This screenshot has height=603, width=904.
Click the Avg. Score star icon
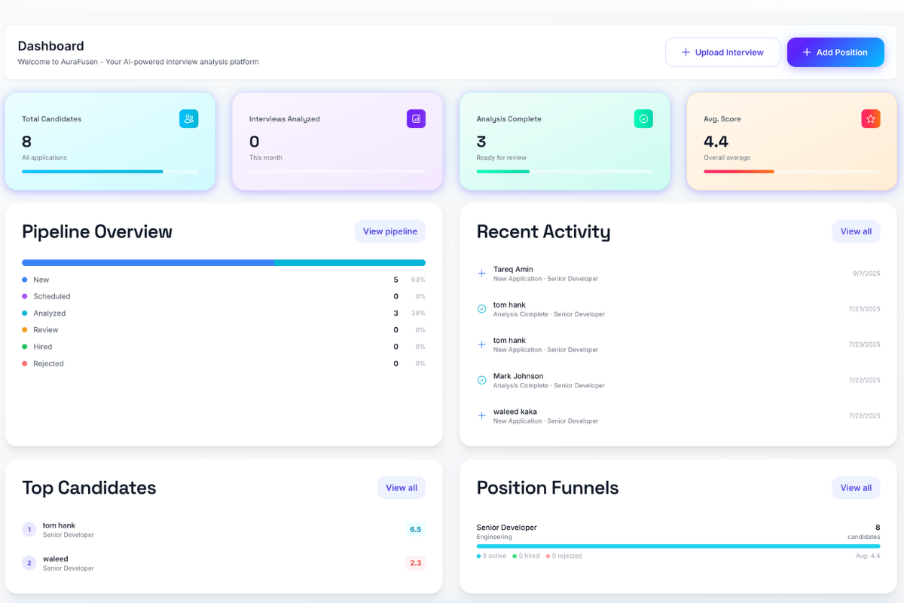[871, 118]
